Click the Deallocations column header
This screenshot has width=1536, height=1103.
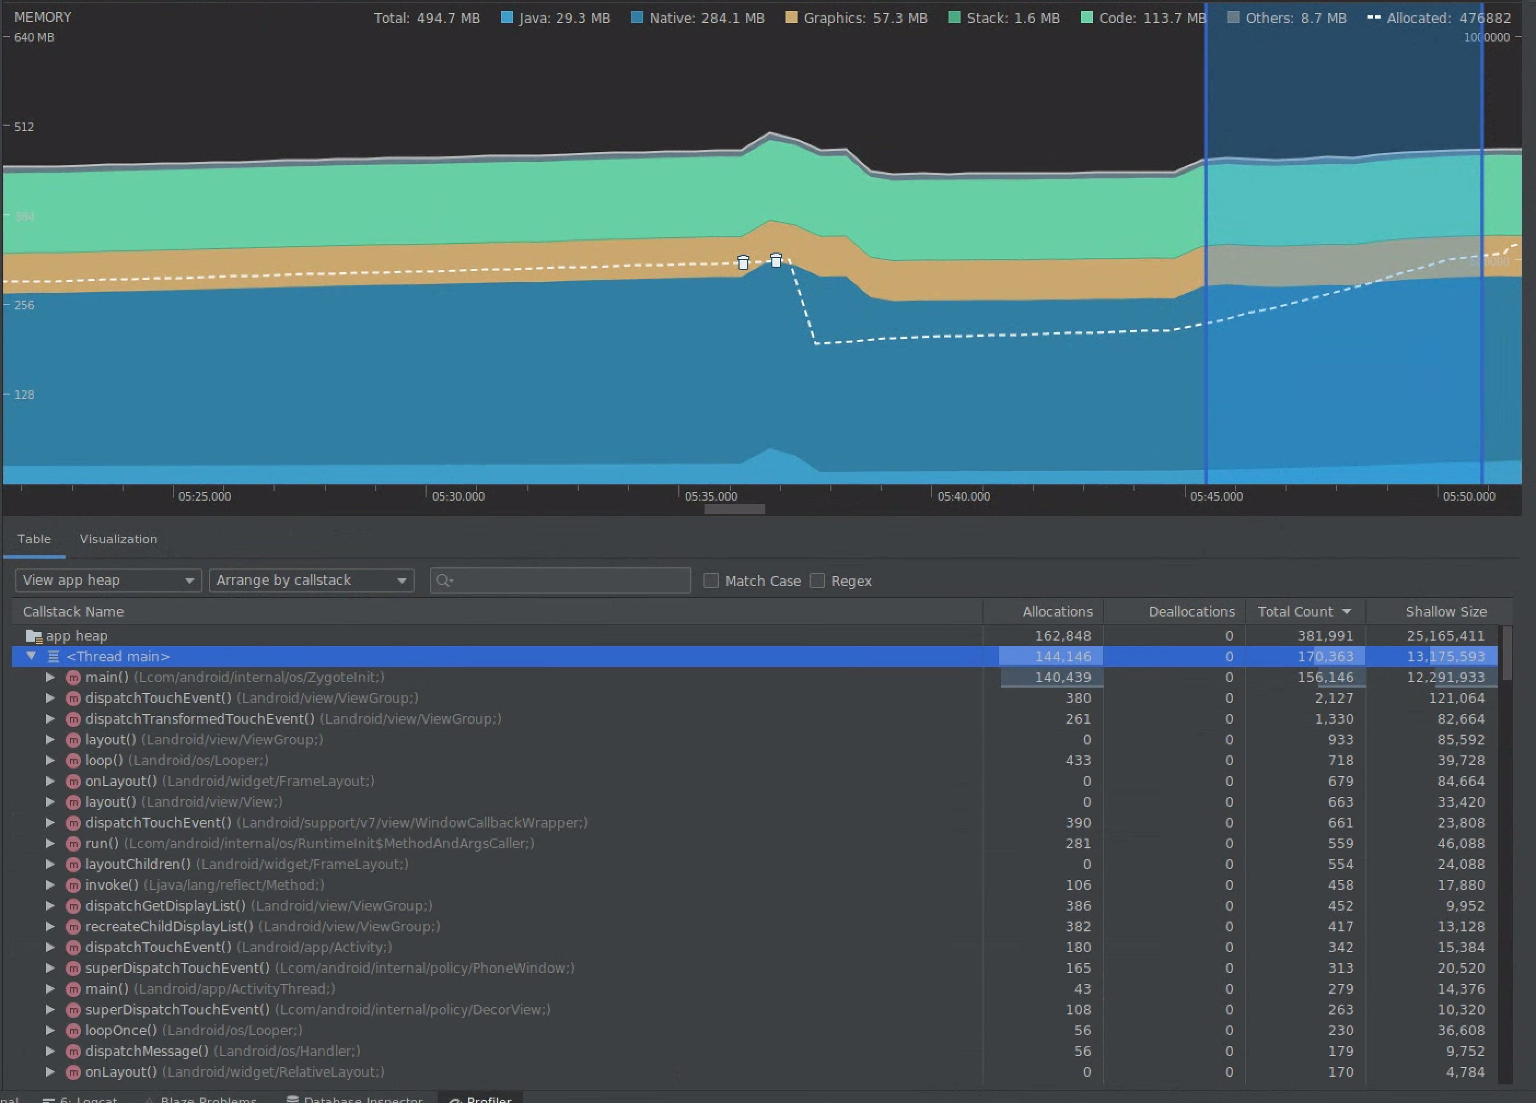click(x=1191, y=611)
